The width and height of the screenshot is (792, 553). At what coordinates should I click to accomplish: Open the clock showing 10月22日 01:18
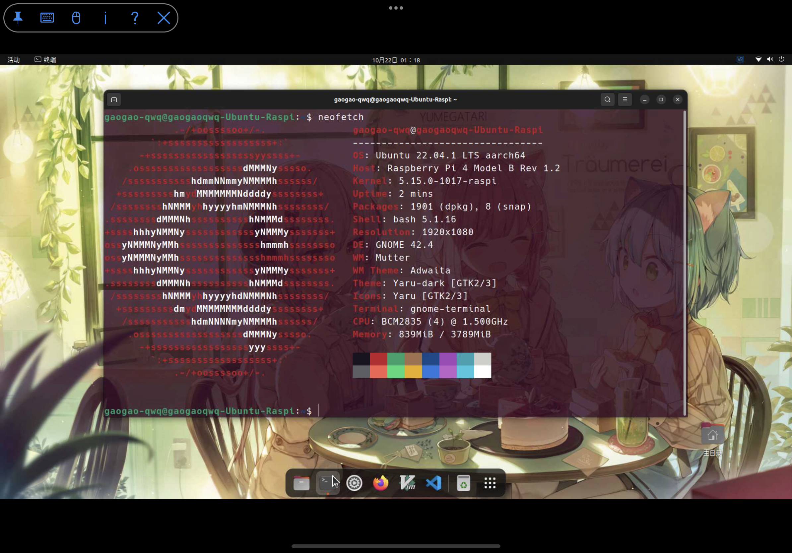pos(396,60)
